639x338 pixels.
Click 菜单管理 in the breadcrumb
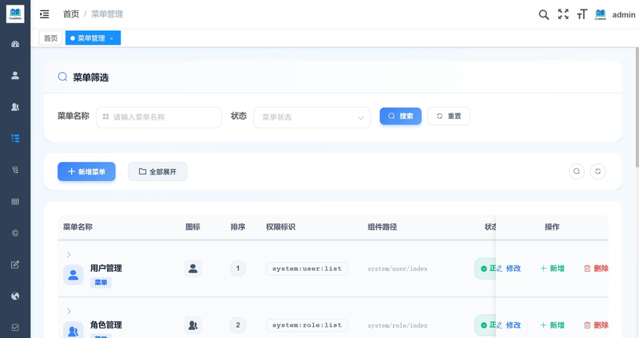[107, 14]
